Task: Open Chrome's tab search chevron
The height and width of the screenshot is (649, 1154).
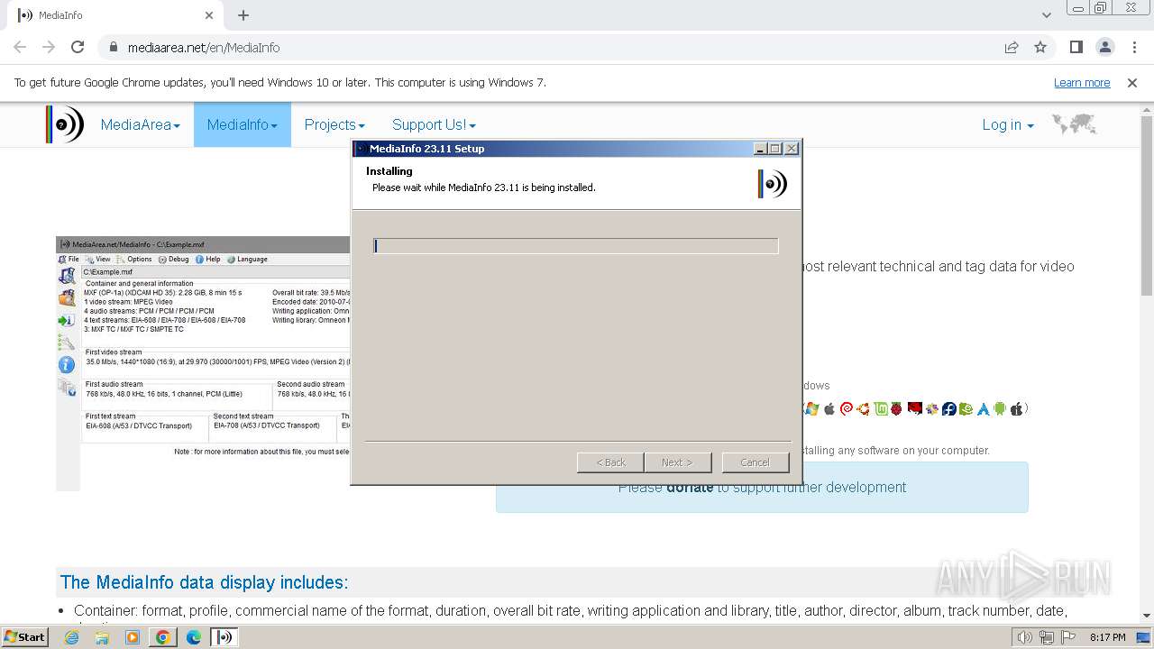Action: 1047,15
